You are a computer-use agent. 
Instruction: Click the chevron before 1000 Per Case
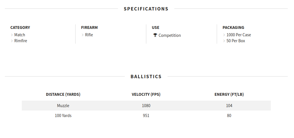click(224, 35)
